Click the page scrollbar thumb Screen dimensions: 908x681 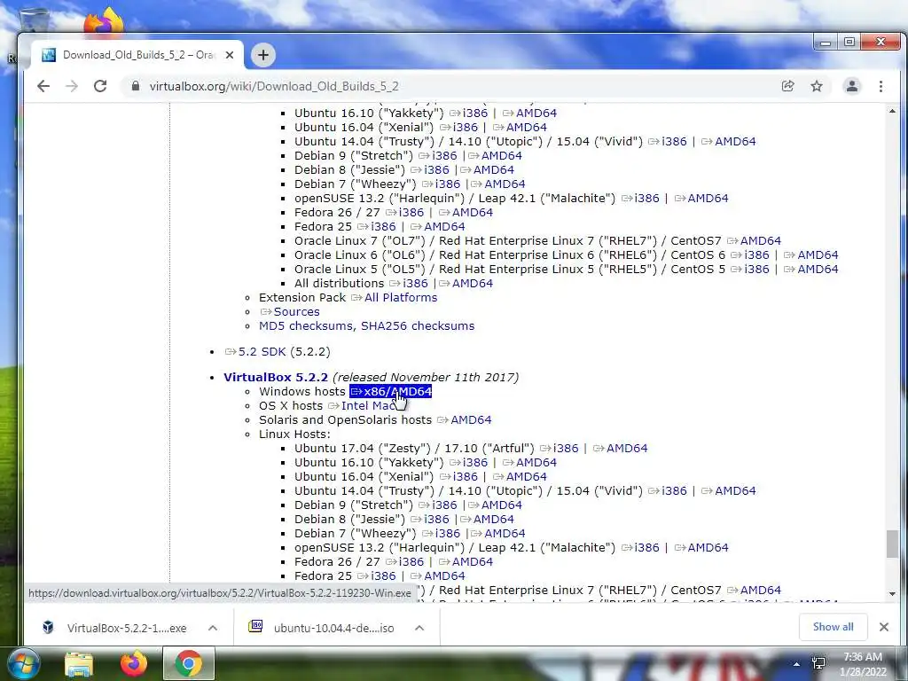pyautogui.click(x=892, y=544)
